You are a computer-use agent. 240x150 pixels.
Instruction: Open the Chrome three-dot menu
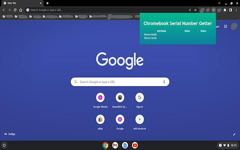[236, 10]
